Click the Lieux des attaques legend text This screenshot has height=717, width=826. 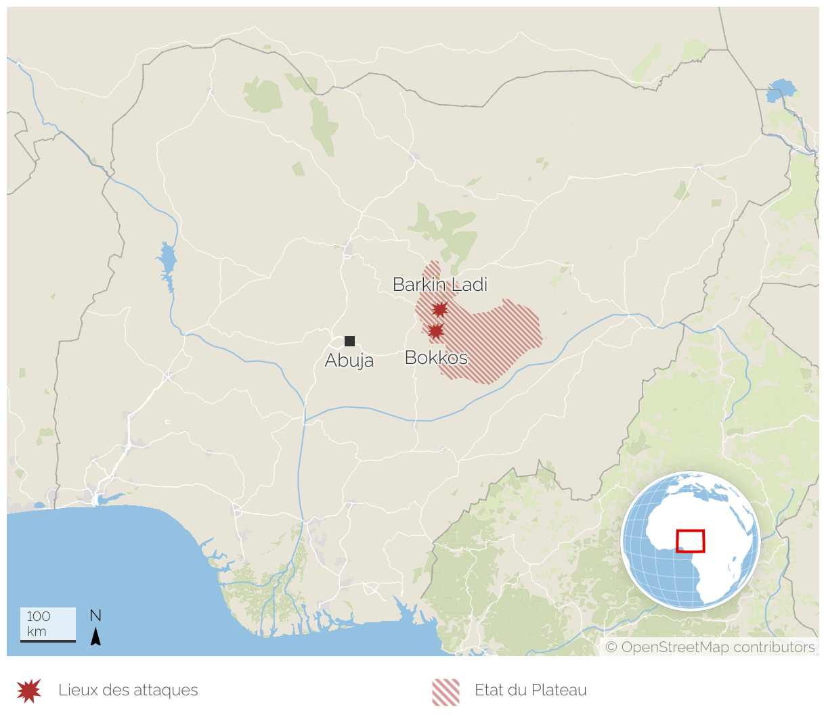pyautogui.click(x=128, y=691)
